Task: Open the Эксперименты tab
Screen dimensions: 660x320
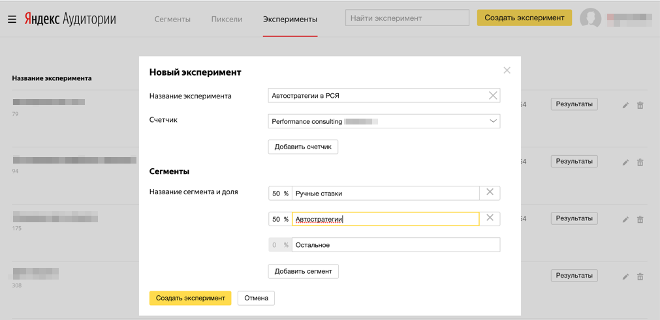Action: tap(290, 20)
